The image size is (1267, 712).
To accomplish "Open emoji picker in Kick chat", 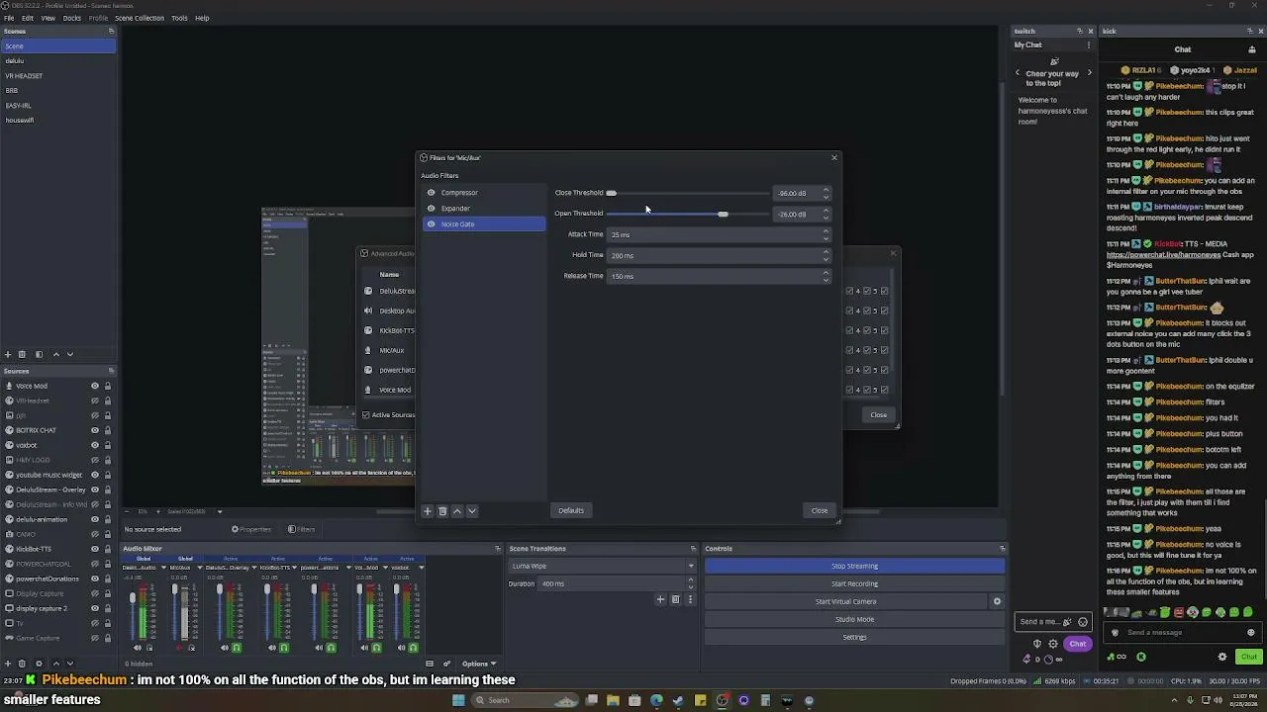I will tap(1251, 633).
